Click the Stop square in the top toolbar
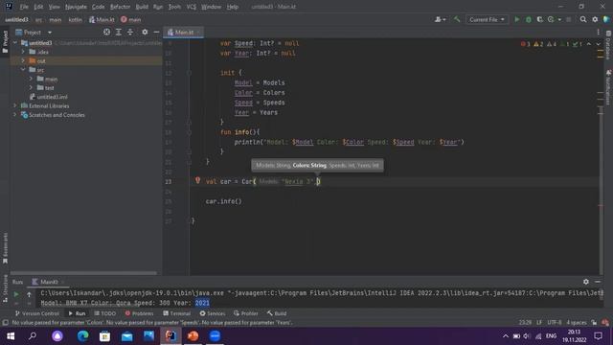Image resolution: width=613 pixels, height=345 pixels. 568,19
